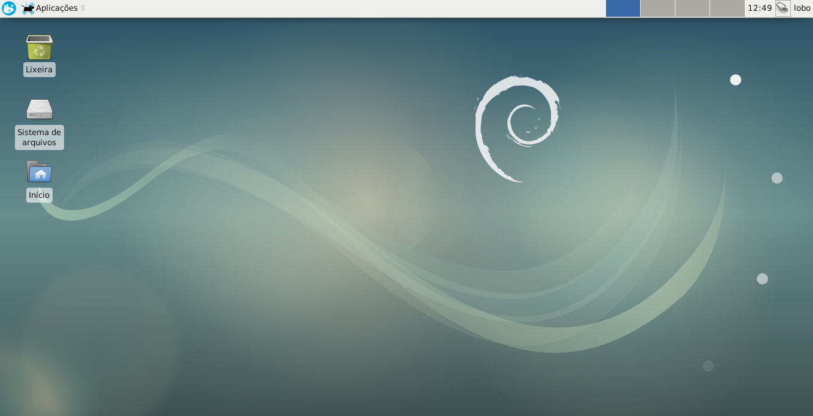813x416 pixels.
Task: Switch to the active blue workspace
Action: [623, 8]
